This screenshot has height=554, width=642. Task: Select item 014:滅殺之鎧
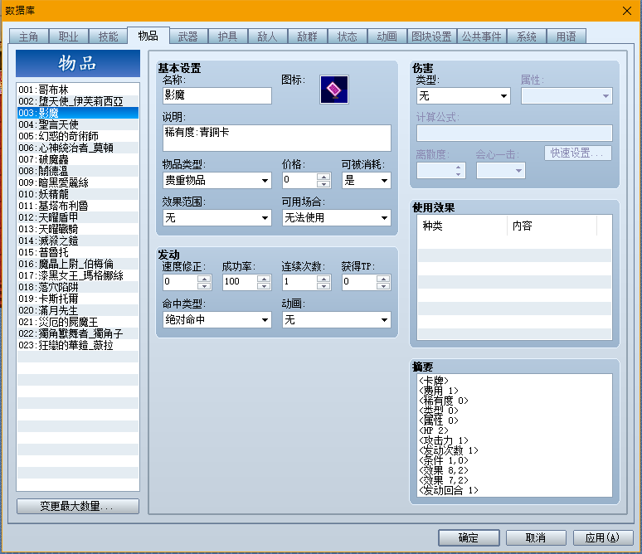78,241
